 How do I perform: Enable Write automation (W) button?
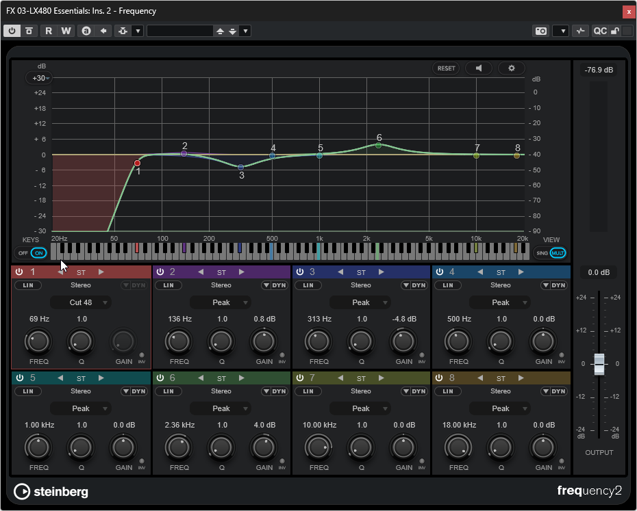[x=66, y=31]
